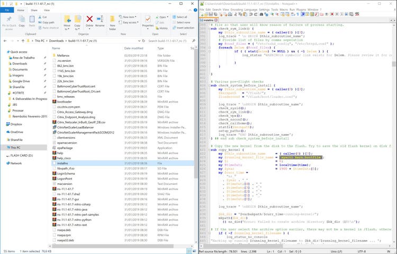
Task: Click the Save icon in Notepad++ toolbar
Action: 211,14
